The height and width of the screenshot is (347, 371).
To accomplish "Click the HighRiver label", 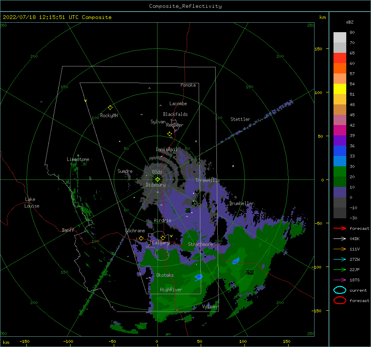I will click(x=171, y=290).
